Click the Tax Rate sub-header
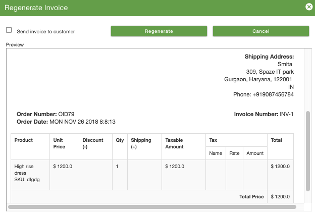This screenshot has height=214, width=315. (x=234, y=153)
